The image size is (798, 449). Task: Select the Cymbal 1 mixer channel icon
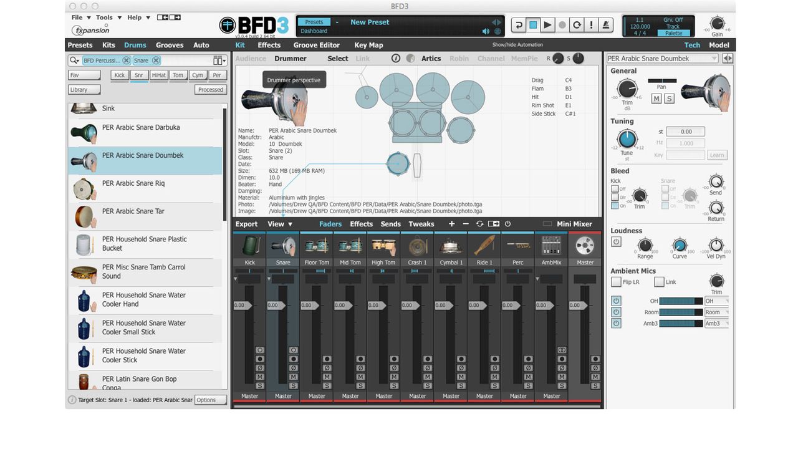pos(451,246)
